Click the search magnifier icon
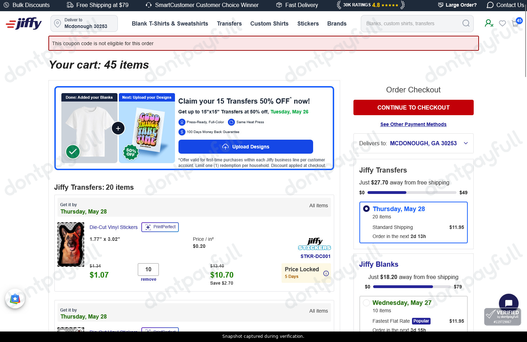Image resolution: width=527 pixels, height=342 pixels. tap(466, 23)
